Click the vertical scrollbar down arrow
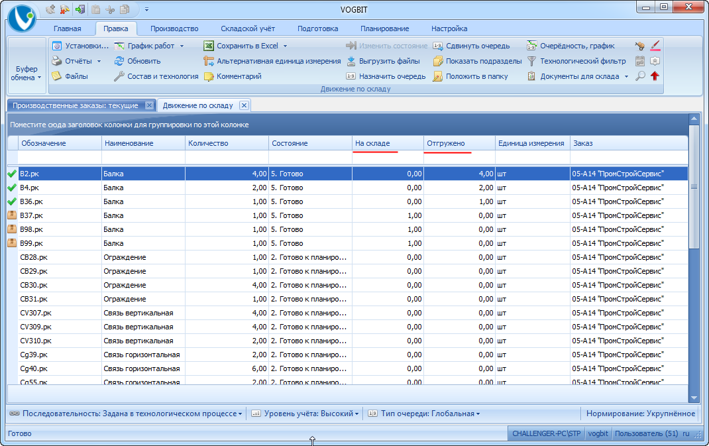The height and width of the screenshot is (446, 709). pyautogui.click(x=694, y=398)
